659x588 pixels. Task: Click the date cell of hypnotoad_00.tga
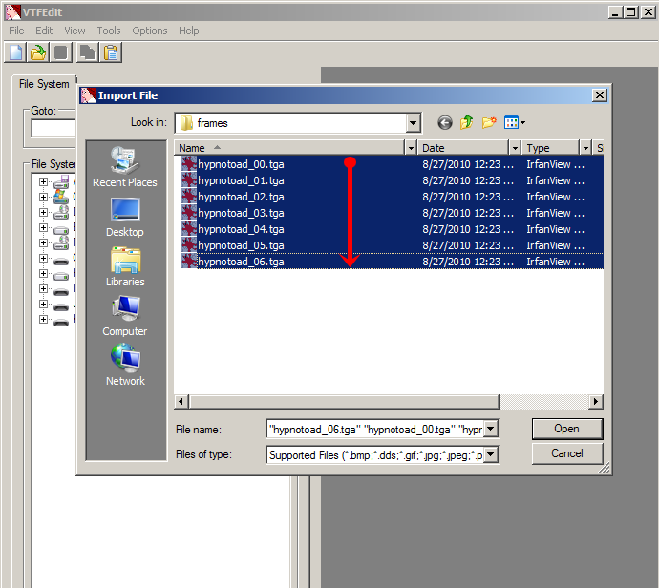[x=468, y=164]
